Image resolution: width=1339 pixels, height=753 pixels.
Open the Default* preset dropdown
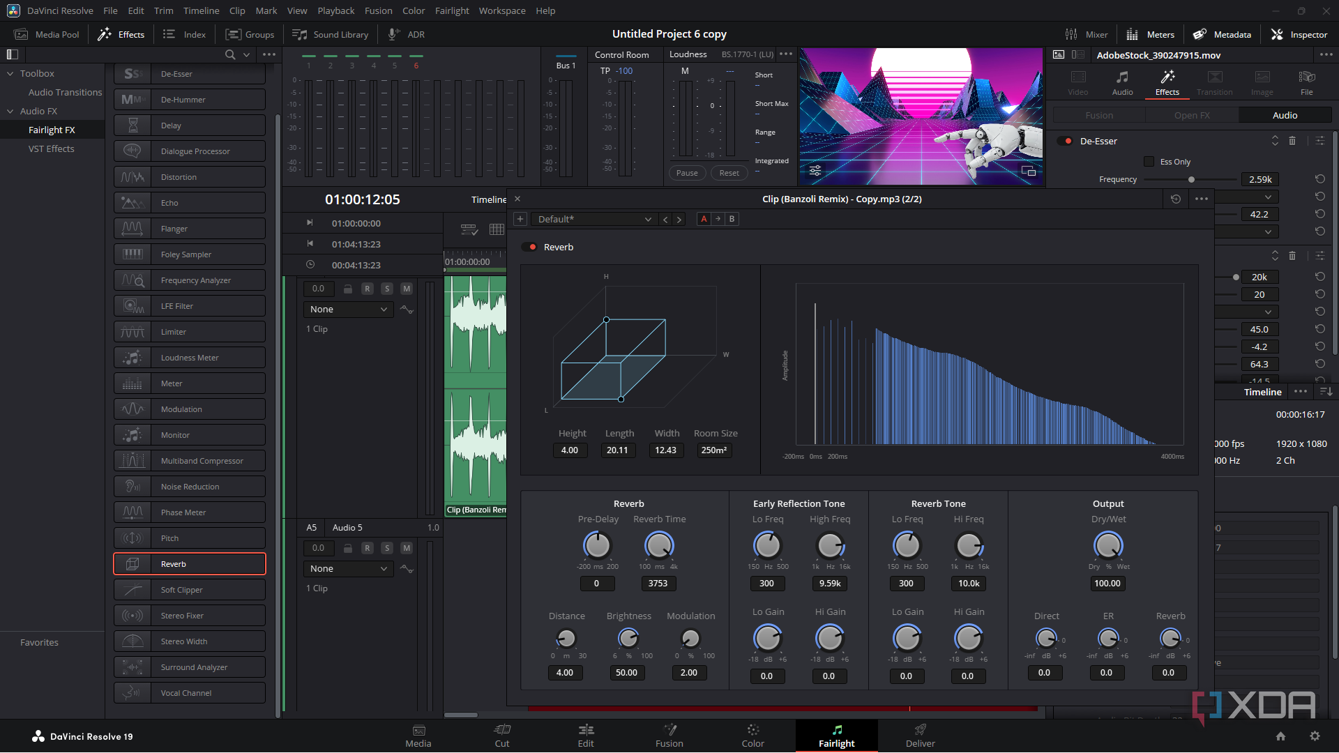click(594, 219)
